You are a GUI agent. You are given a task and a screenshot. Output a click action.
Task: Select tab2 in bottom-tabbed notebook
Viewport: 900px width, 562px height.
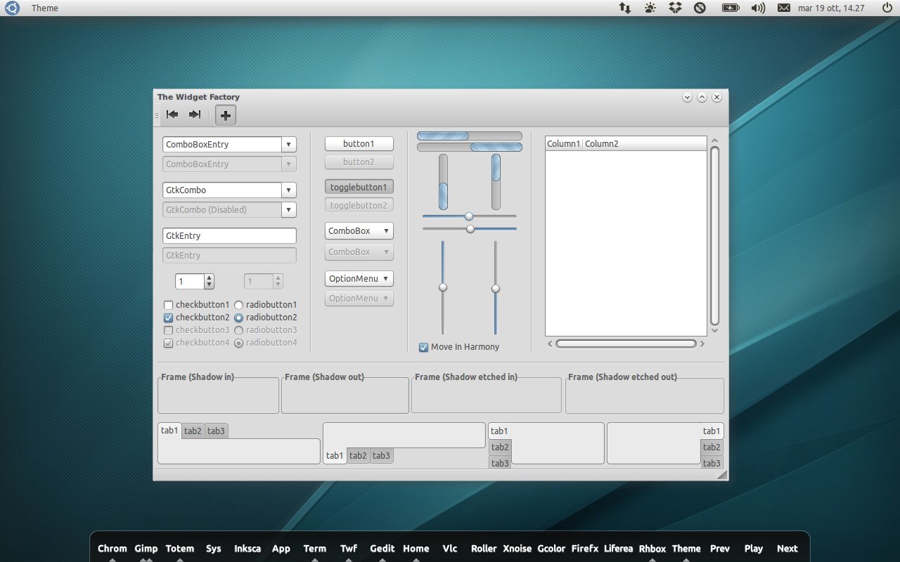tap(358, 455)
